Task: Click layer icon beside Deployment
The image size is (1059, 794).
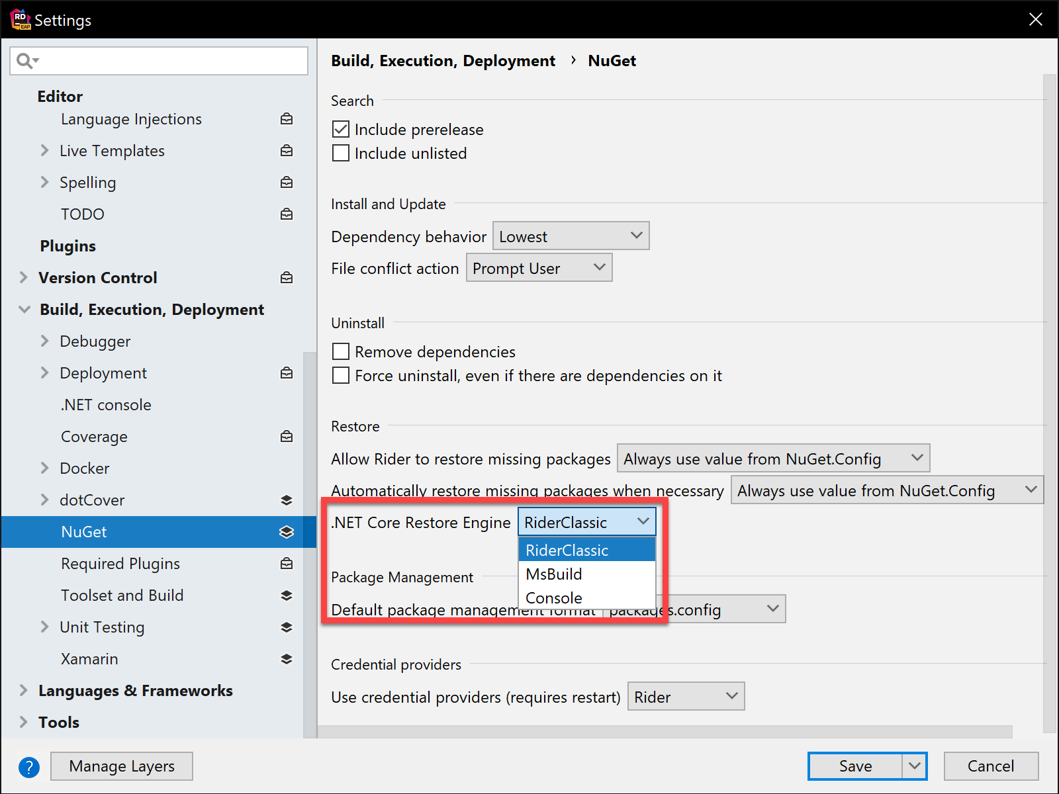Action: pyautogui.click(x=287, y=373)
